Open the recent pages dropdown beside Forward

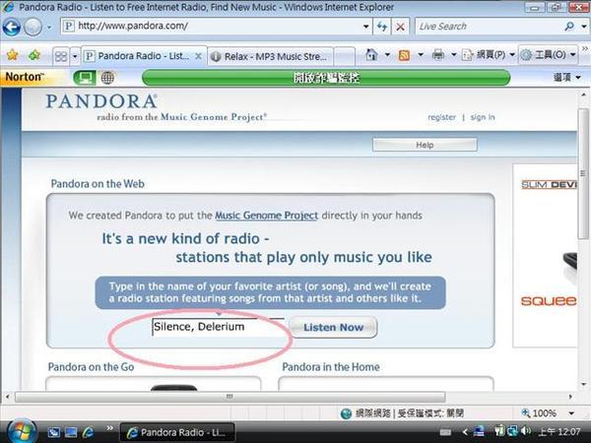point(49,28)
